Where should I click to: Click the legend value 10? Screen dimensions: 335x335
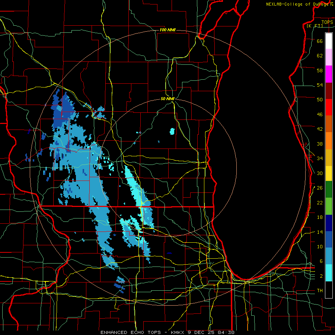click(320, 246)
